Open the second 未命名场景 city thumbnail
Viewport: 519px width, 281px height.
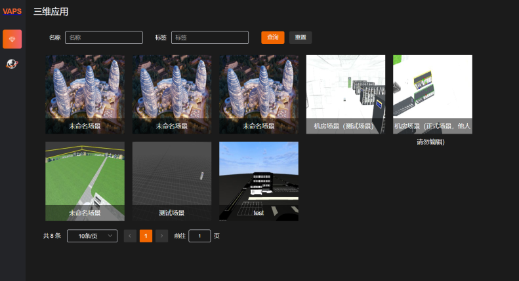171,94
